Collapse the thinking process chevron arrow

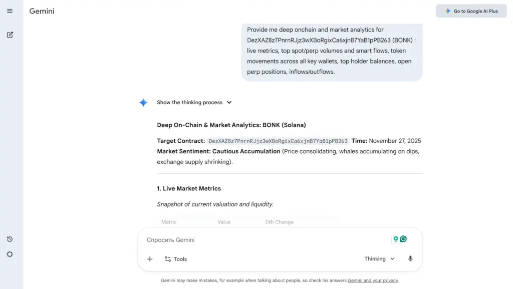click(x=229, y=102)
